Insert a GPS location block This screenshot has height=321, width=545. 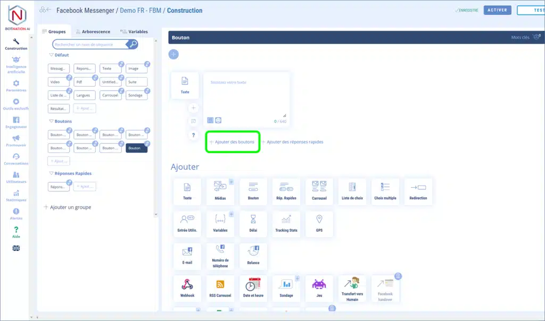[319, 223]
